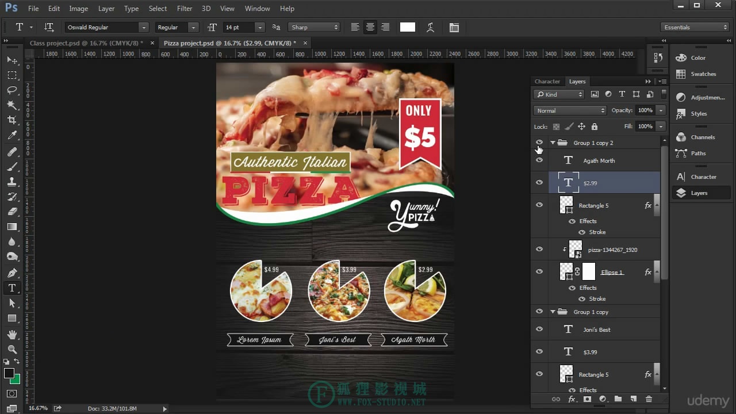Hide the Group 1 copy 2 group
This screenshot has width=736, height=414.
(x=539, y=143)
